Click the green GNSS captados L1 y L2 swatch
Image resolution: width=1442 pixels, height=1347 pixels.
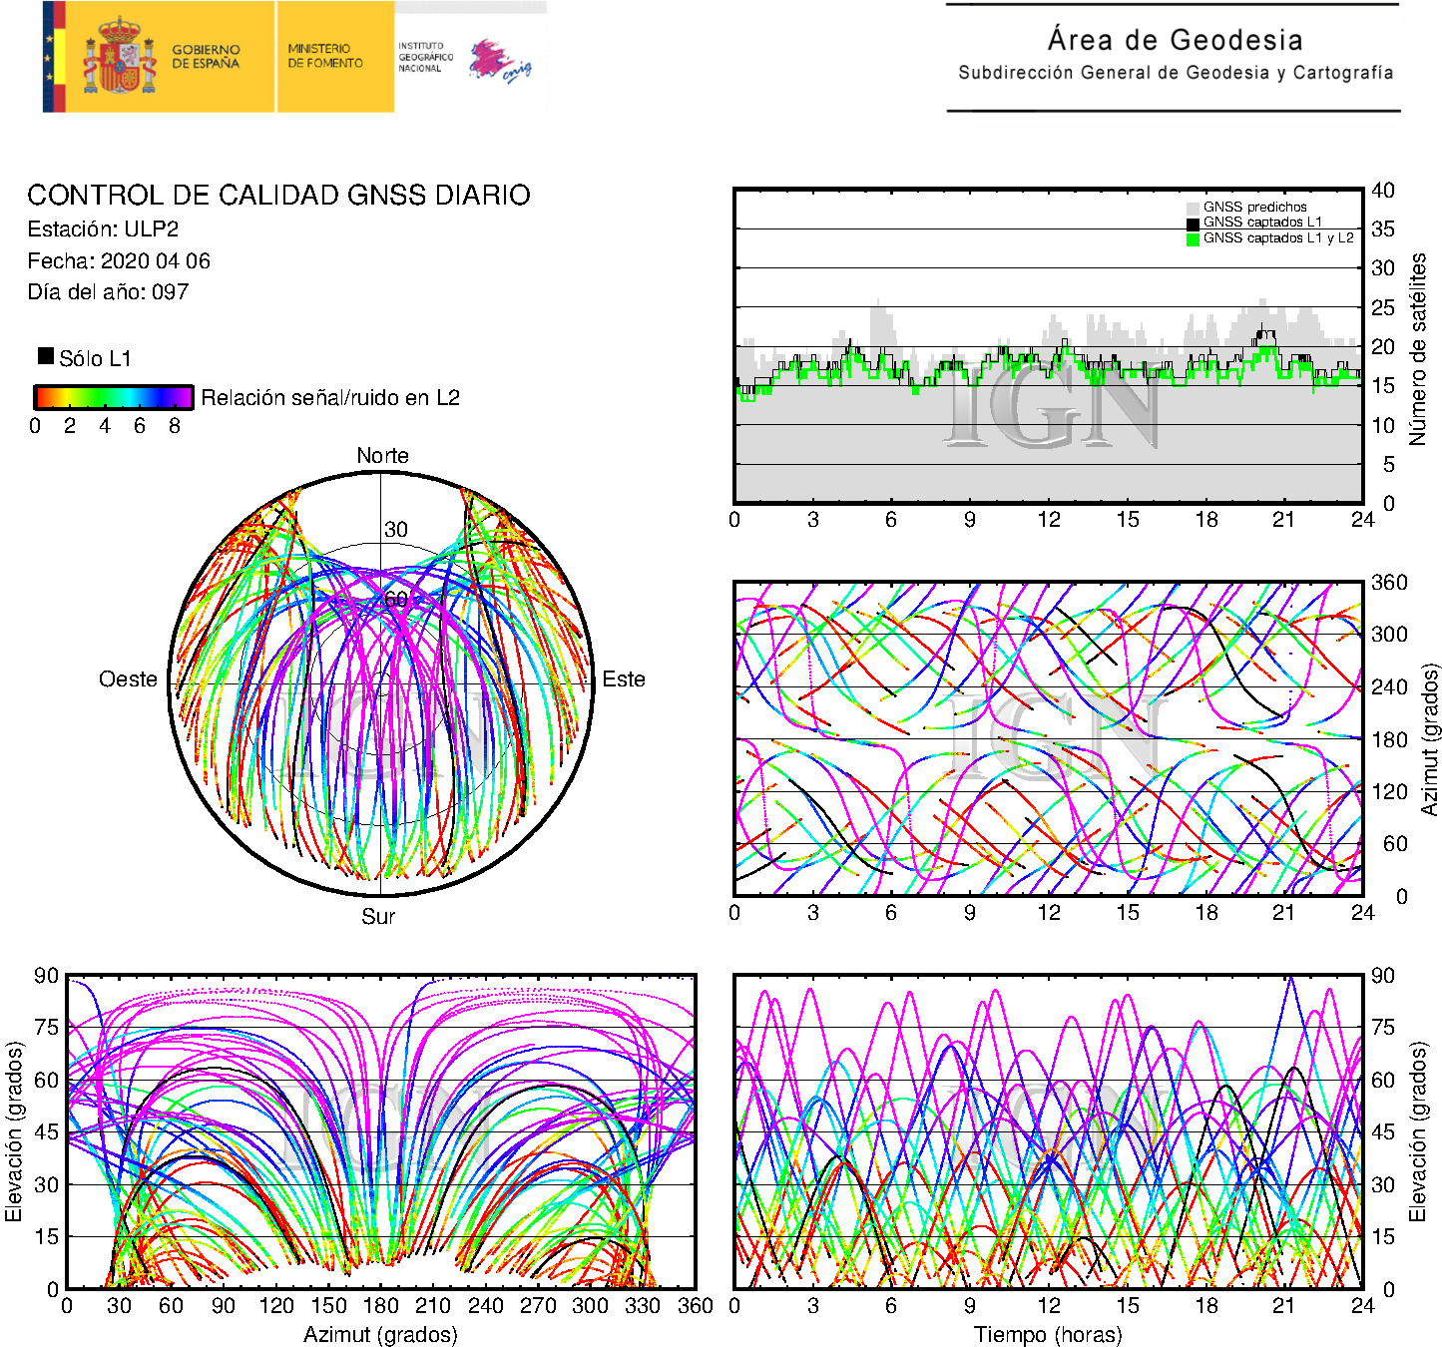(x=1193, y=238)
